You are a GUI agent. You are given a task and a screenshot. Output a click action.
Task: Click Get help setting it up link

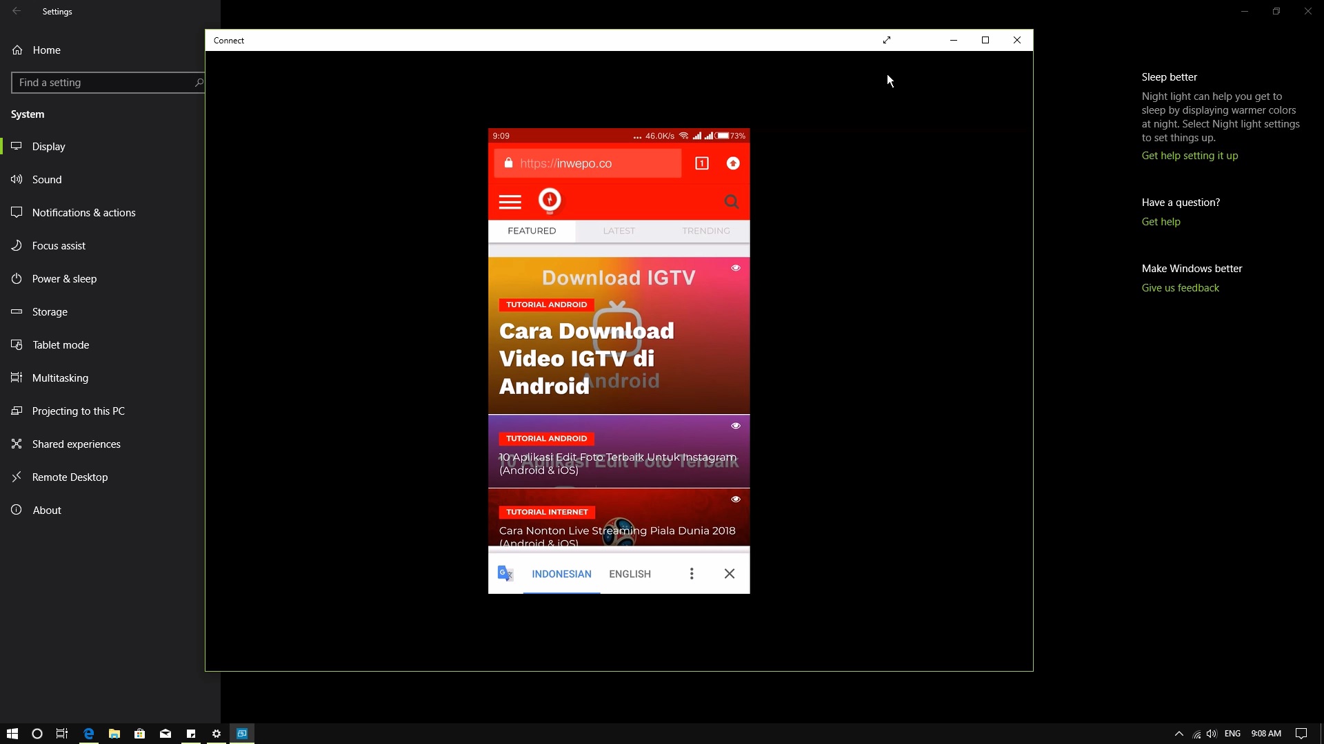[1190, 156]
